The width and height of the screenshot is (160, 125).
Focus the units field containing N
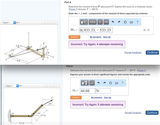coord(103,91)
